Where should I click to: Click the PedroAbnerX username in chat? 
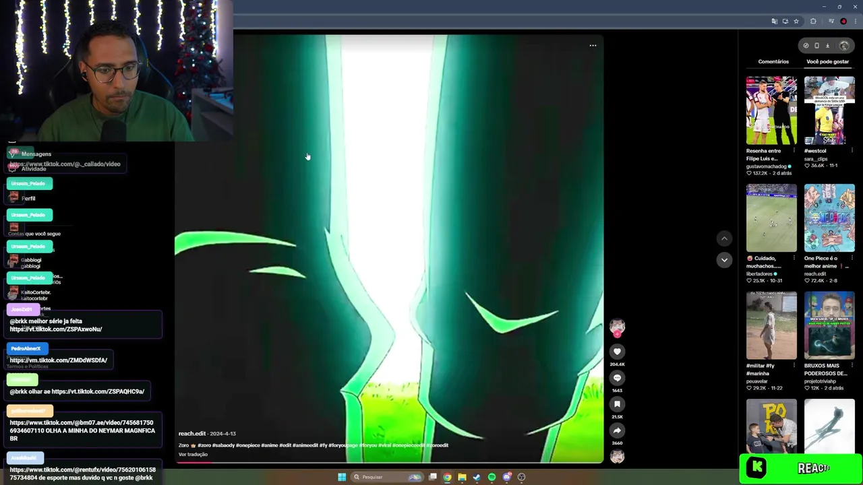(x=26, y=348)
